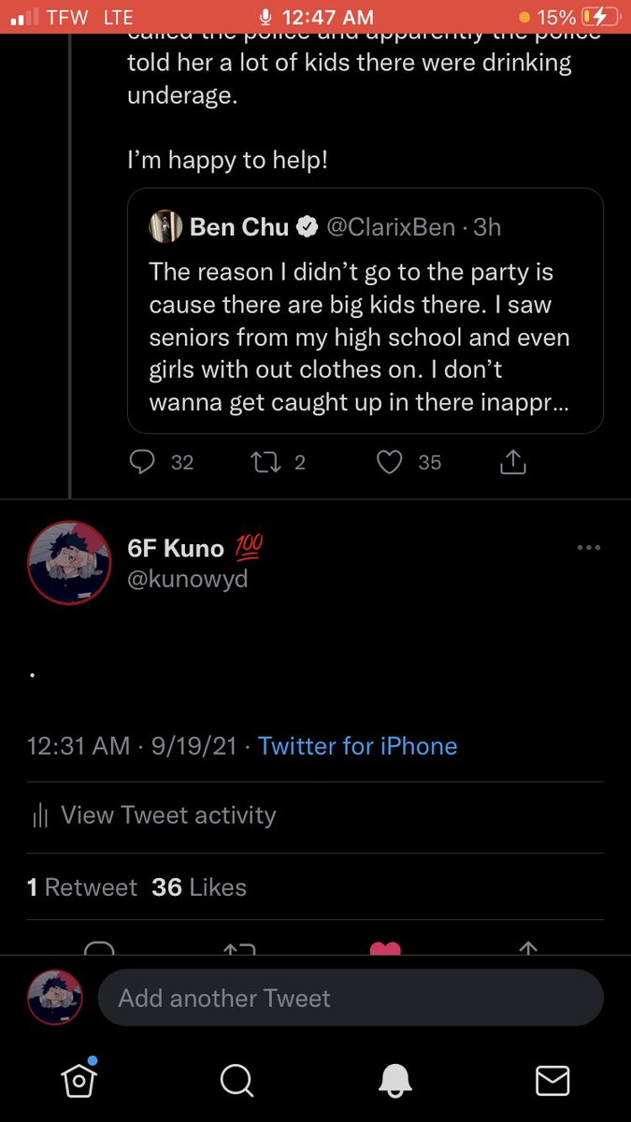The width and height of the screenshot is (631, 1122).
Task: Tap the @kunowyd handle
Action: click(188, 580)
